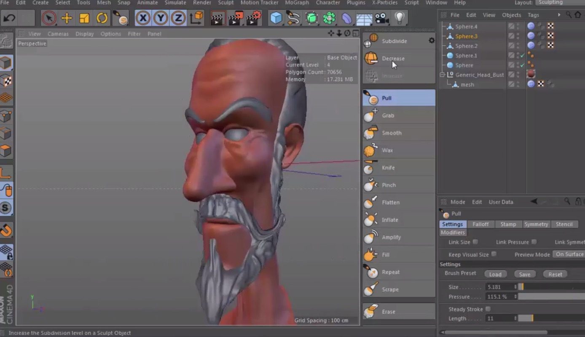Select the Live Selection arrow tool
The height and width of the screenshot is (337, 585).
click(x=49, y=18)
